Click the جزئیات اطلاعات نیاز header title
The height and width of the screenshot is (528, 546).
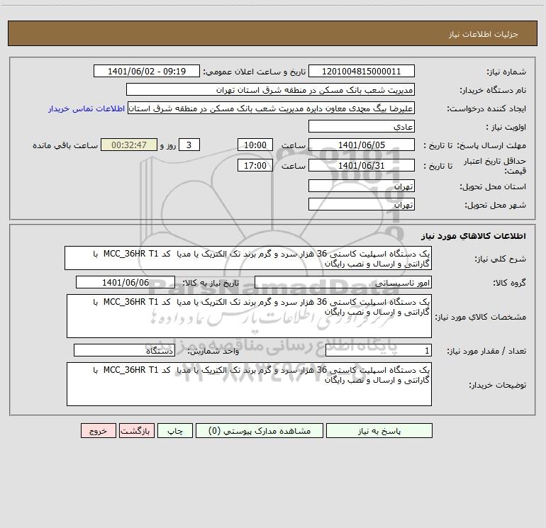click(484, 34)
